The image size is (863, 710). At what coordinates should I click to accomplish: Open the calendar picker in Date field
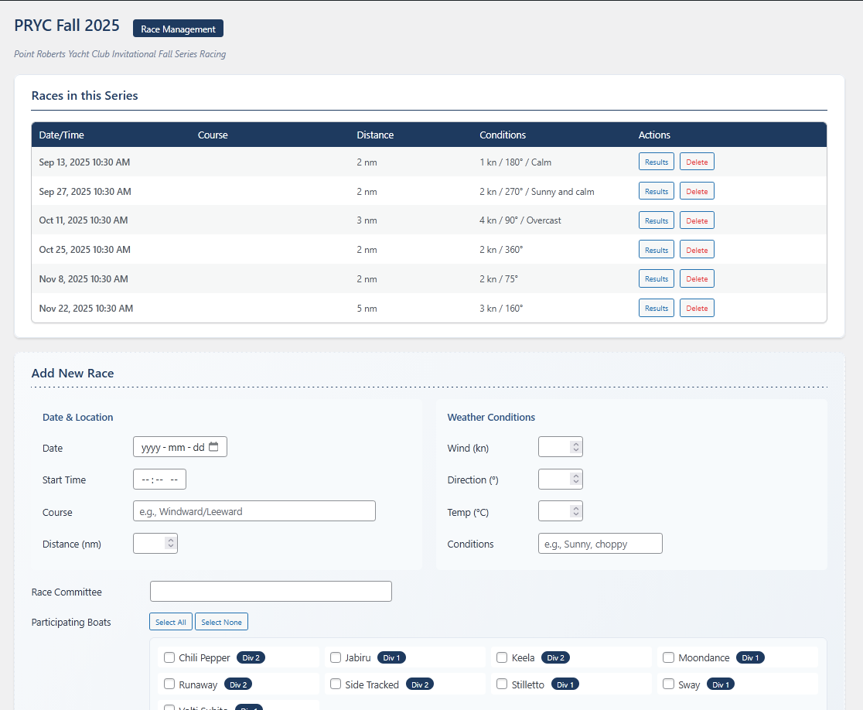213,447
